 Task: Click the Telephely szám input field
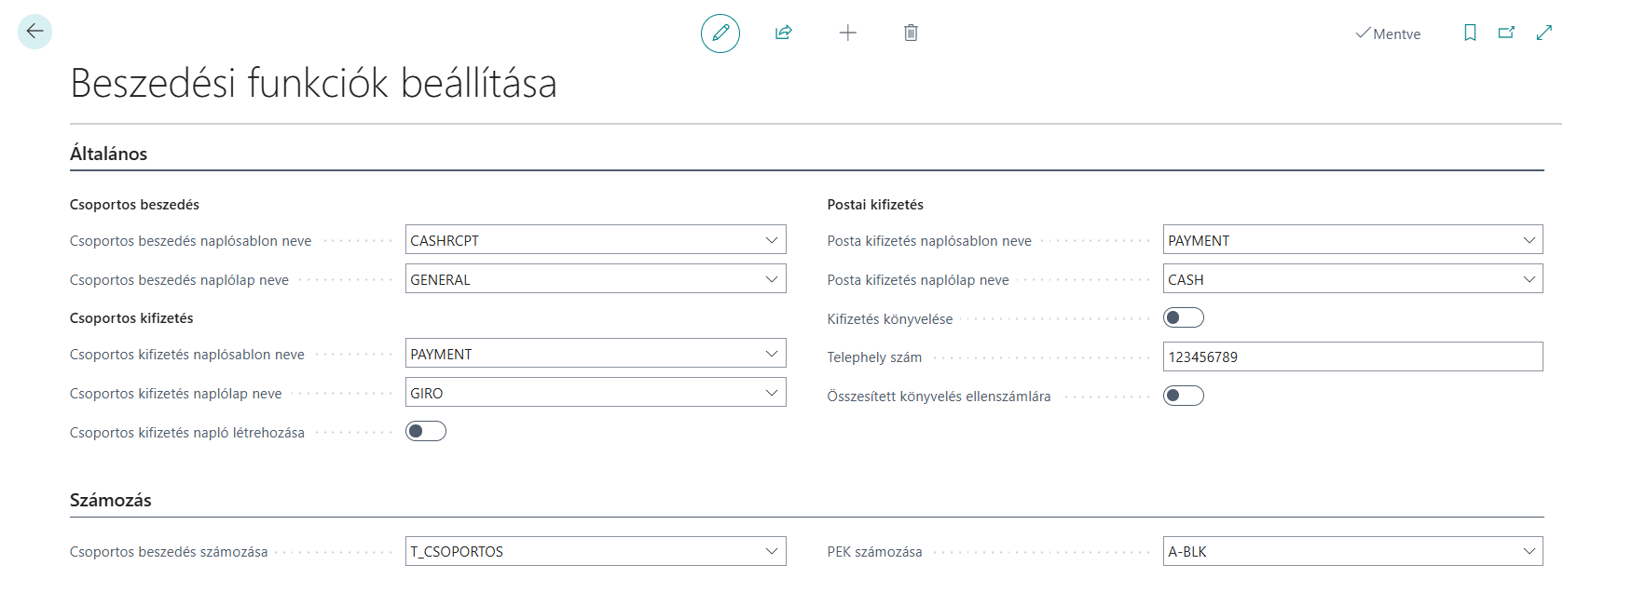1351,357
